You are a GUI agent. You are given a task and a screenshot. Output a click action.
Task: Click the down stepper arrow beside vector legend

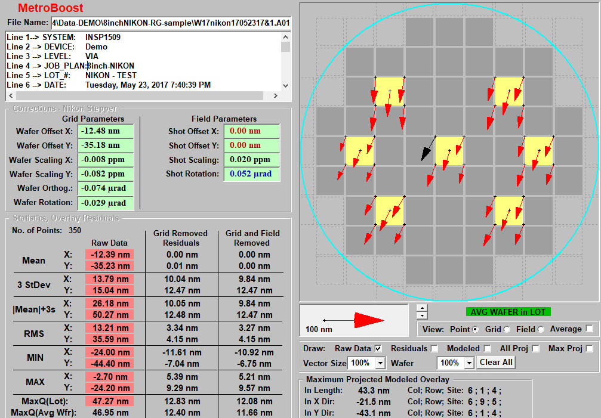pos(422,316)
